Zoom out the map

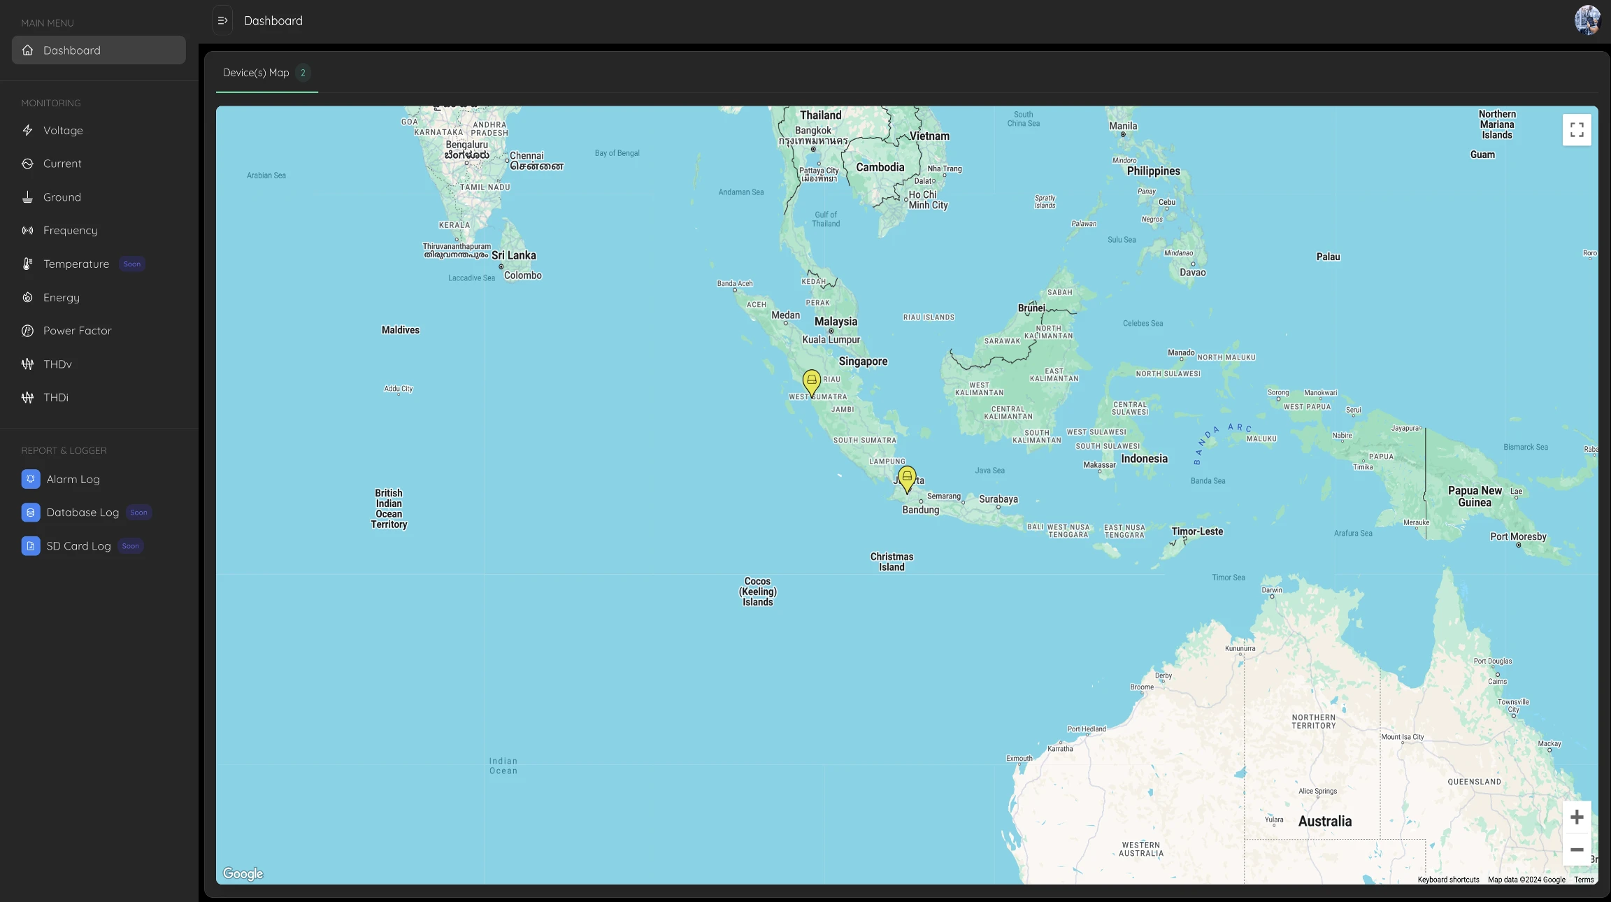pos(1576,850)
